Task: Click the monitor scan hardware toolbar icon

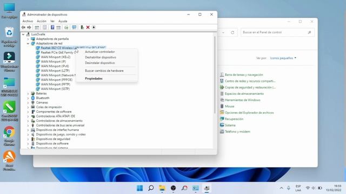Action: 74,27
